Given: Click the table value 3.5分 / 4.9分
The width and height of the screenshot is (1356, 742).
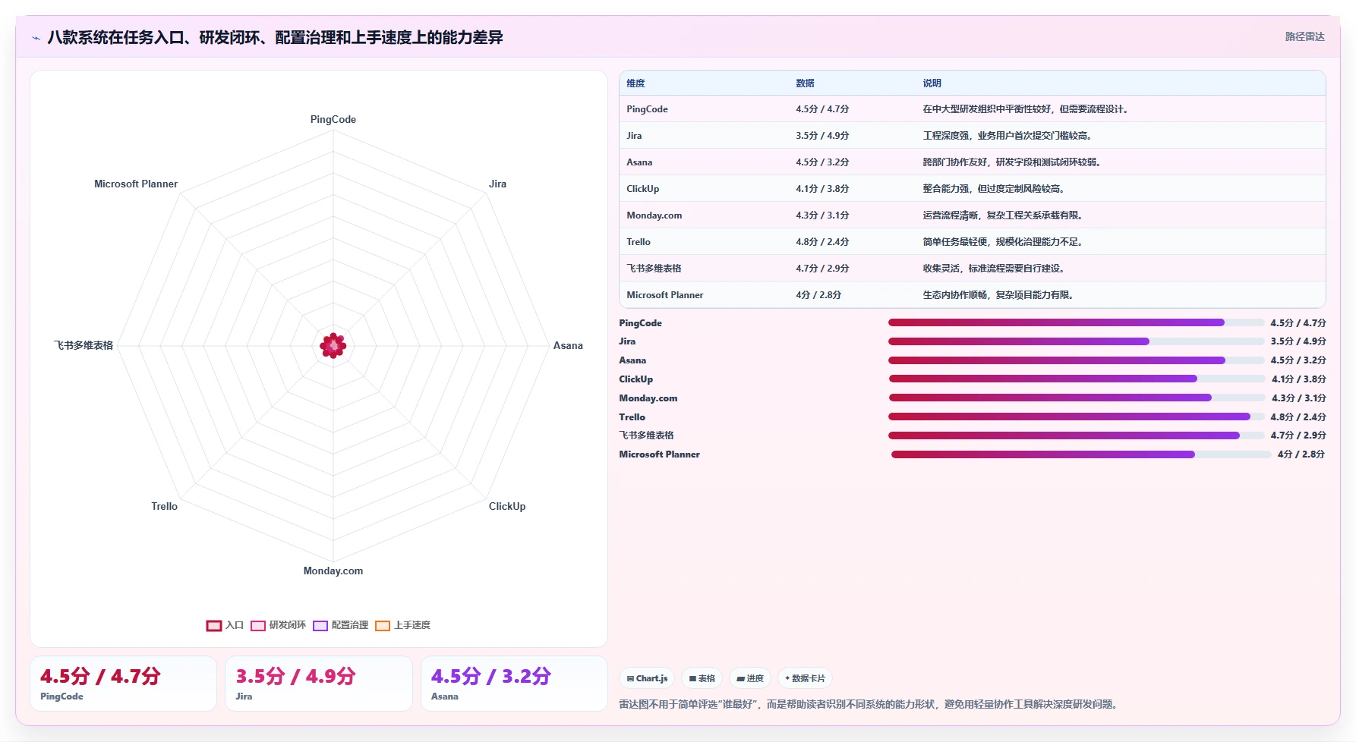Looking at the screenshot, I should click(x=822, y=136).
